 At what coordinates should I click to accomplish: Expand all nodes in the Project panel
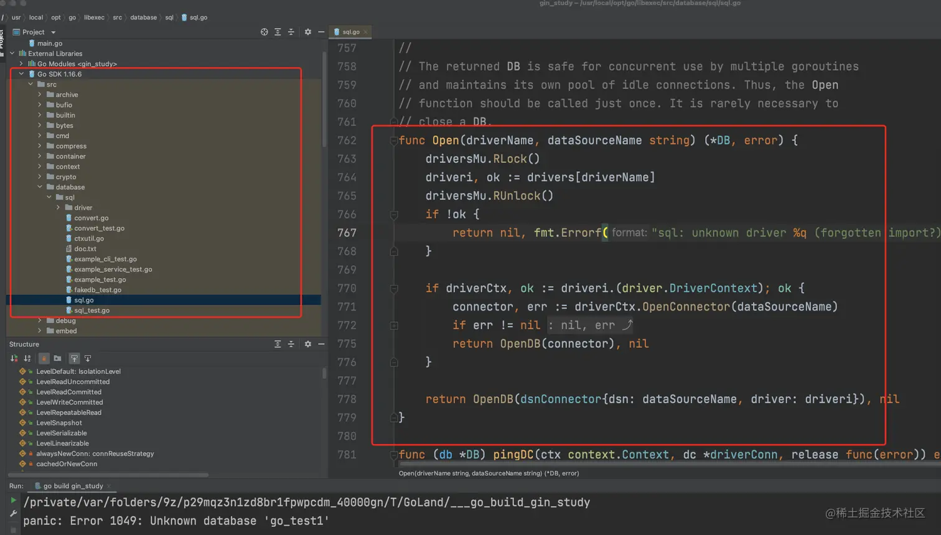tap(278, 32)
